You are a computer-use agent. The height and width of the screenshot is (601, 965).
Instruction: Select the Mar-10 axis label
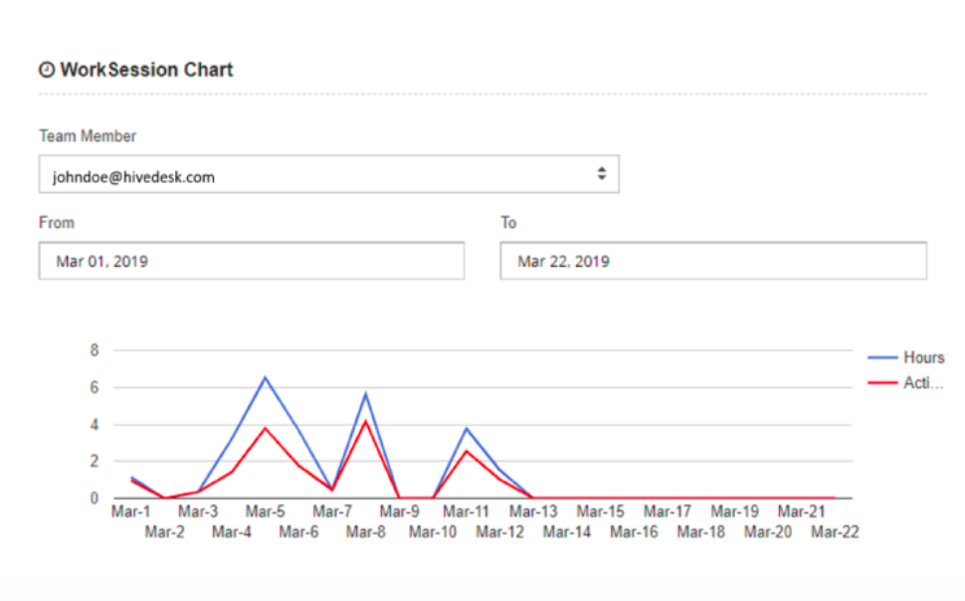(x=433, y=532)
